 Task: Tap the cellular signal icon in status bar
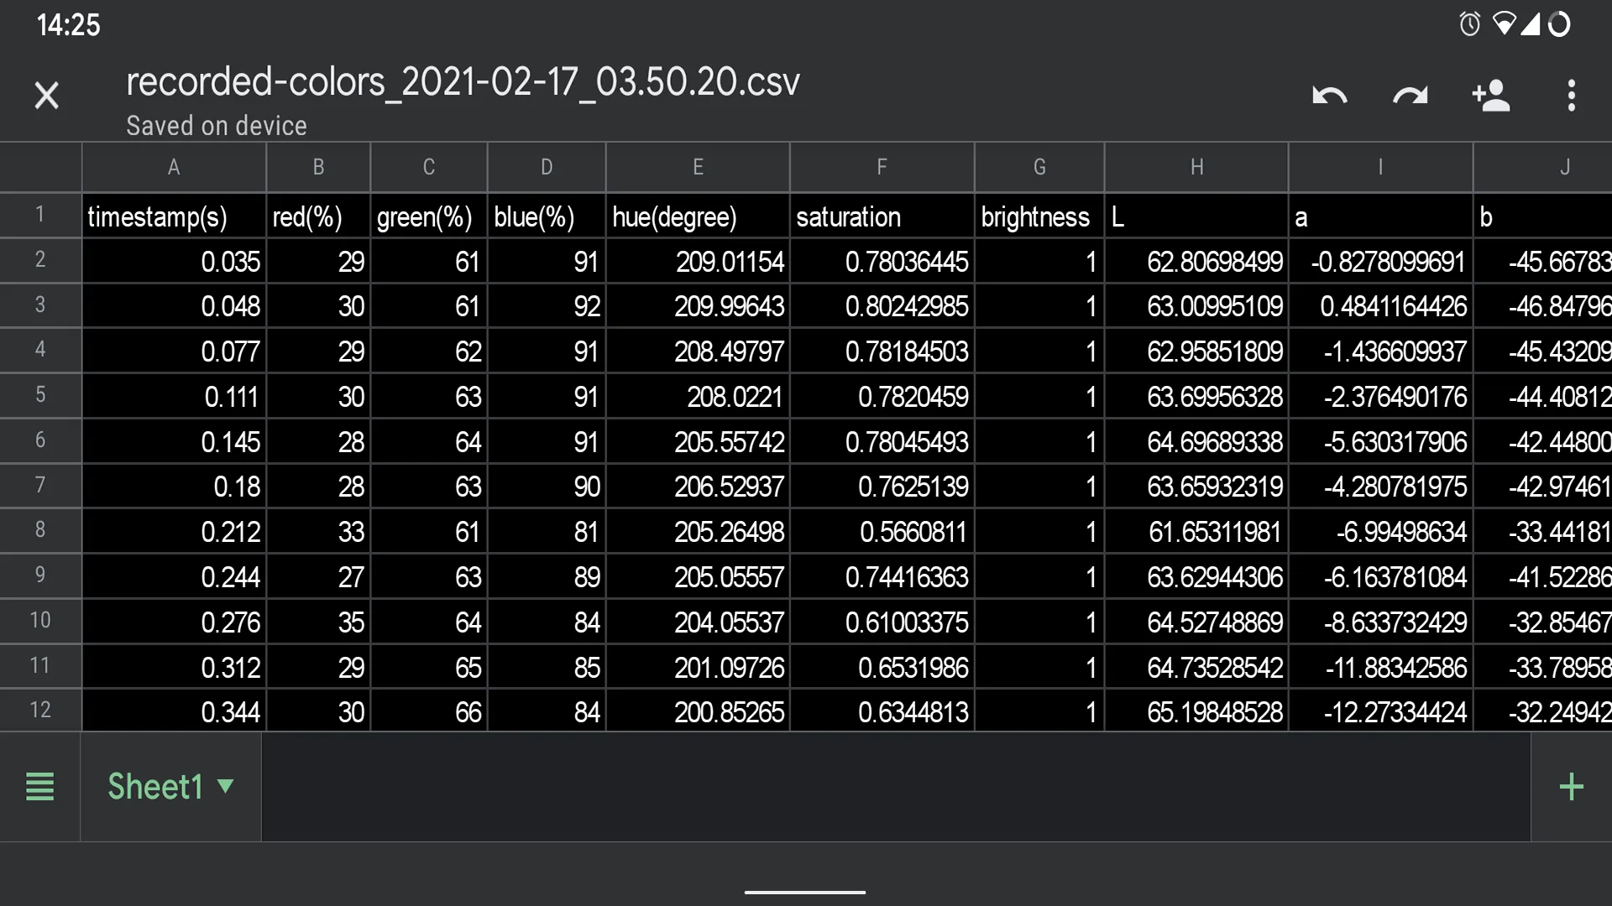[1530, 24]
